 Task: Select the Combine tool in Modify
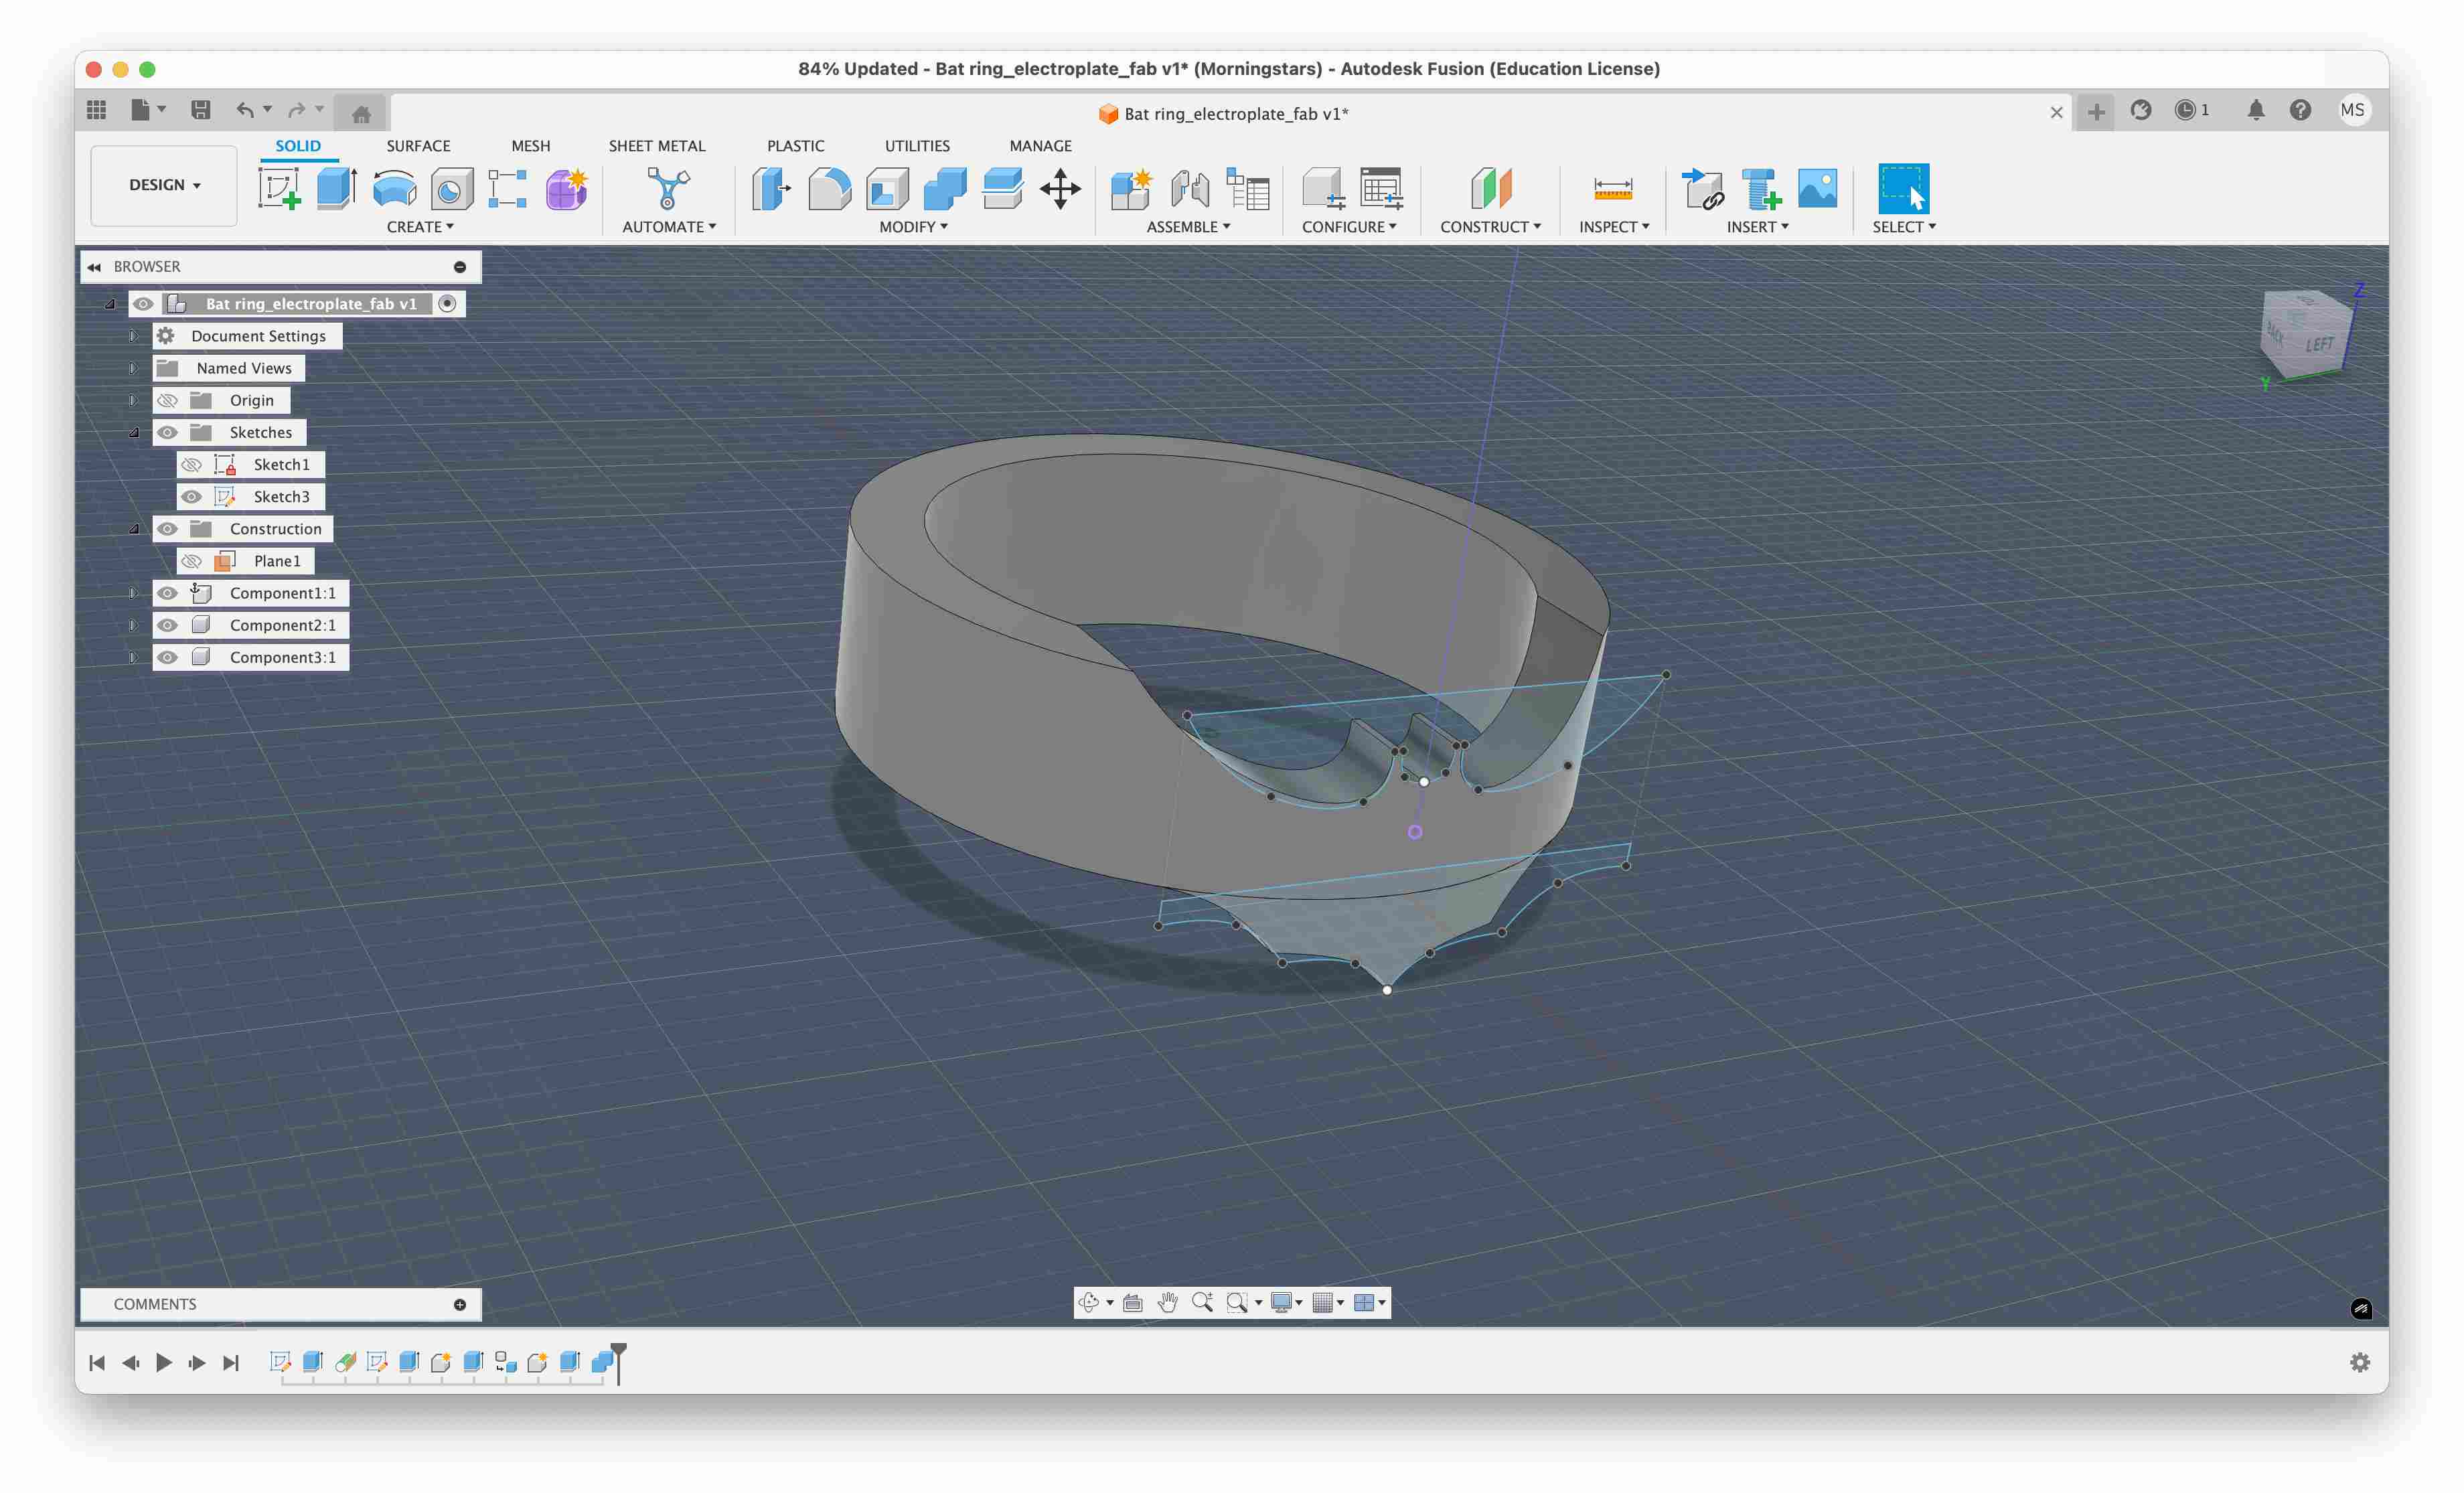click(945, 188)
